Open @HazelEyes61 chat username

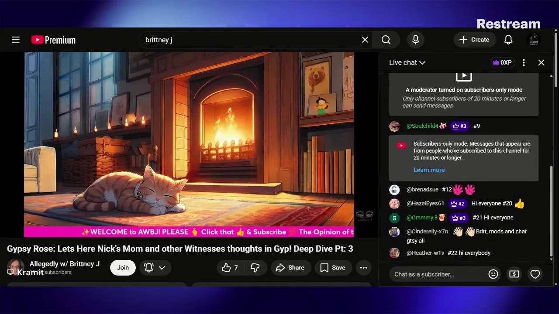[x=425, y=203]
